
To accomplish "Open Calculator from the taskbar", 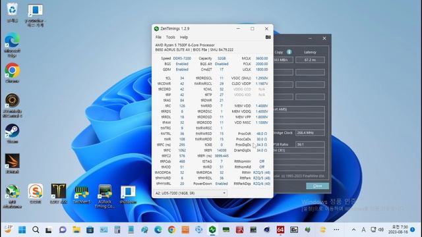I will tap(117, 230).
